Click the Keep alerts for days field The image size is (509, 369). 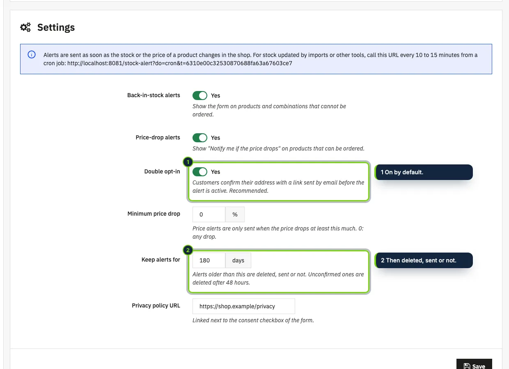click(x=209, y=260)
